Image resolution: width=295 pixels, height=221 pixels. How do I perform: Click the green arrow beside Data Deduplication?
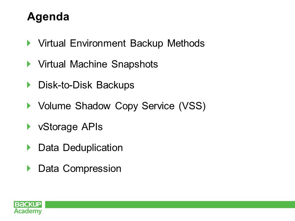(29, 147)
